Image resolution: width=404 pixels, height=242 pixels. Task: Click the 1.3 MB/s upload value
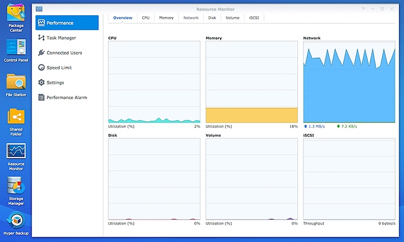click(317, 127)
